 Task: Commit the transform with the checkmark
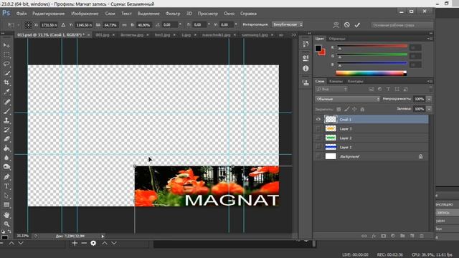(x=357, y=25)
